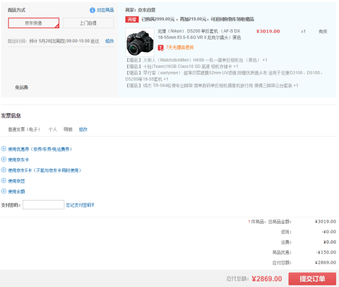Click the 尼康 D5200 单反套机 product title
Image resolution: width=339 pixels, height=287 pixels.
[x=199, y=34]
